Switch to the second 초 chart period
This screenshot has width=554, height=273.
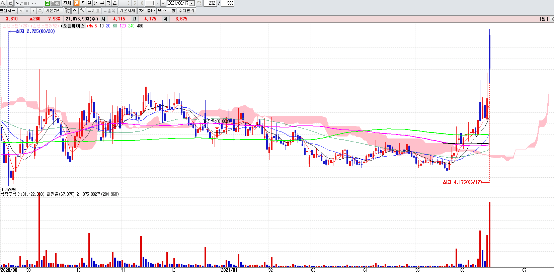click(x=115, y=3)
